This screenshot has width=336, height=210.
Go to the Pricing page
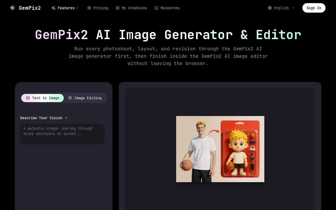98,8
